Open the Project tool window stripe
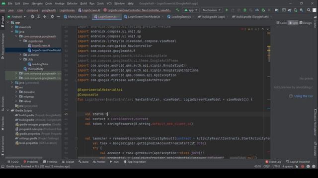The height and width of the screenshot is (178, 318). [2, 21]
